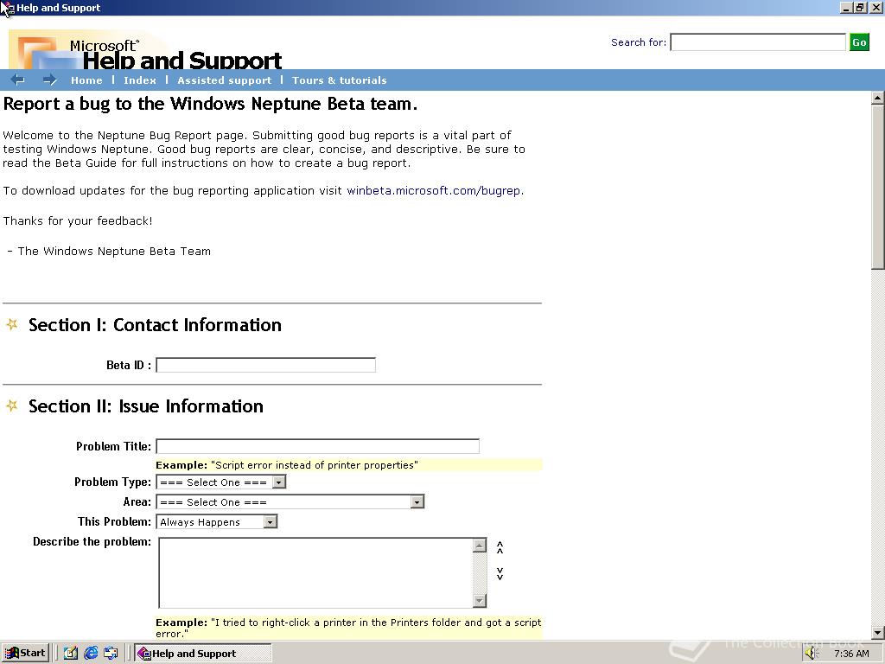Click the Section I: Contact Information heading
Image resolution: width=885 pixels, height=664 pixels.
coord(155,325)
